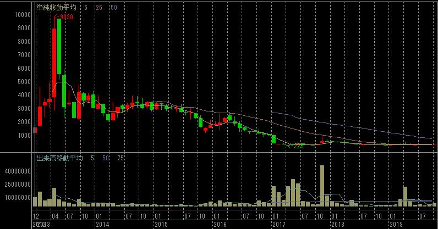Select the tall red candle left of the peak
Image resolution: width=438 pixels, height=229 pixels.
(x=54, y=63)
